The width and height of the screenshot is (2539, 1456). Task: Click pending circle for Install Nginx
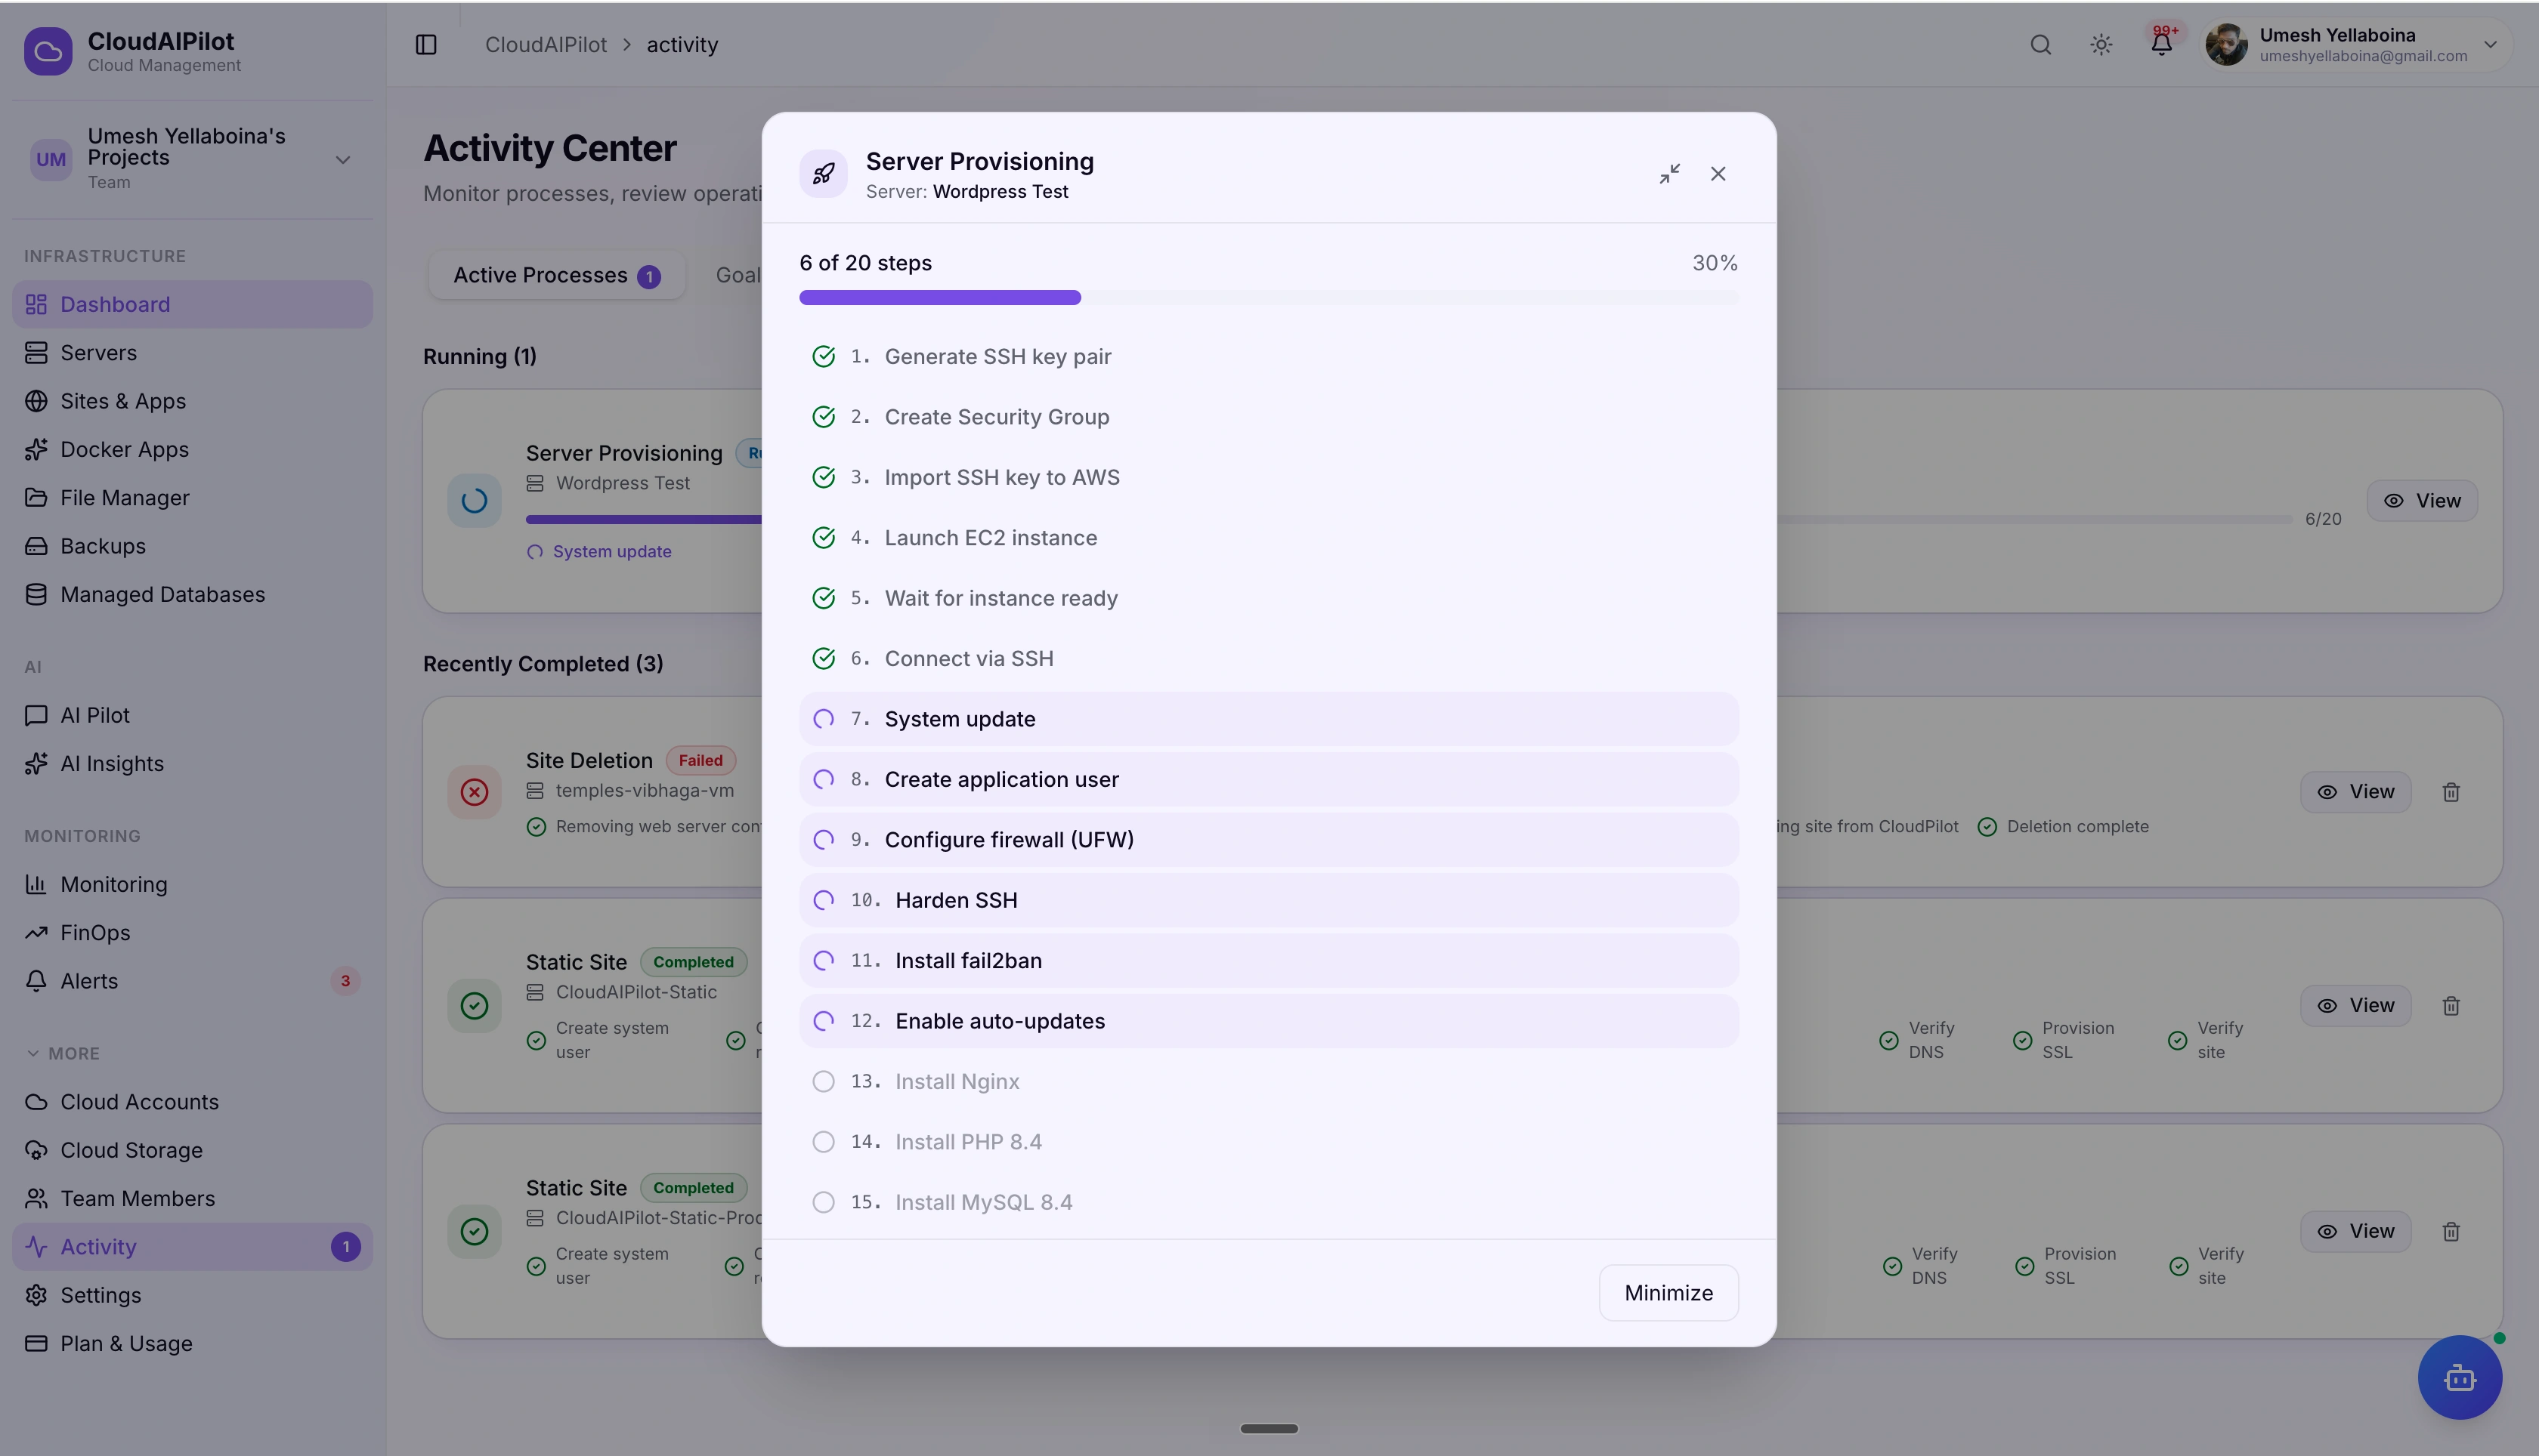click(824, 1082)
